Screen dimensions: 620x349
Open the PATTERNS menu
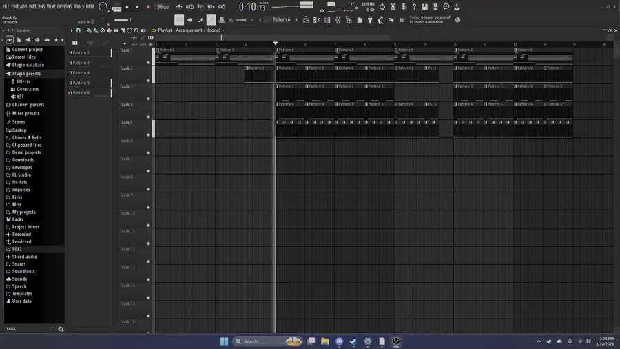click(x=37, y=7)
